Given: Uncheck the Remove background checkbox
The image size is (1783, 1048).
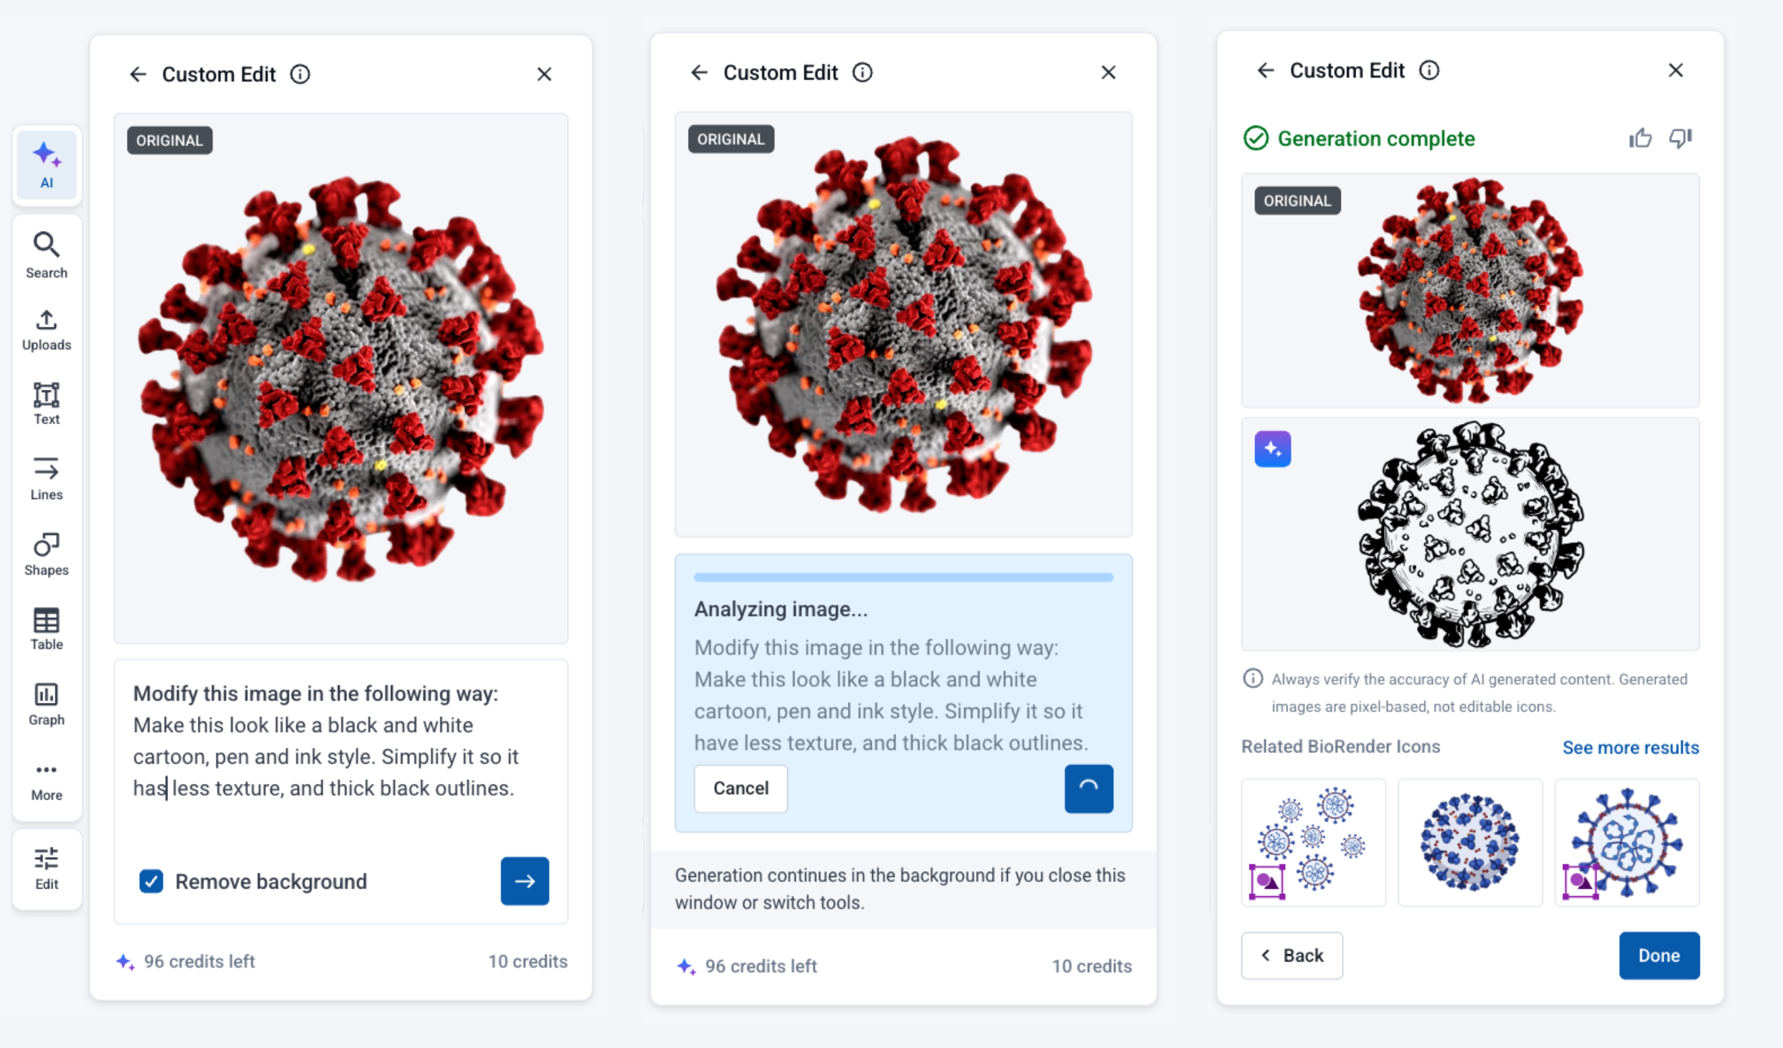Looking at the screenshot, I should tap(151, 881).
